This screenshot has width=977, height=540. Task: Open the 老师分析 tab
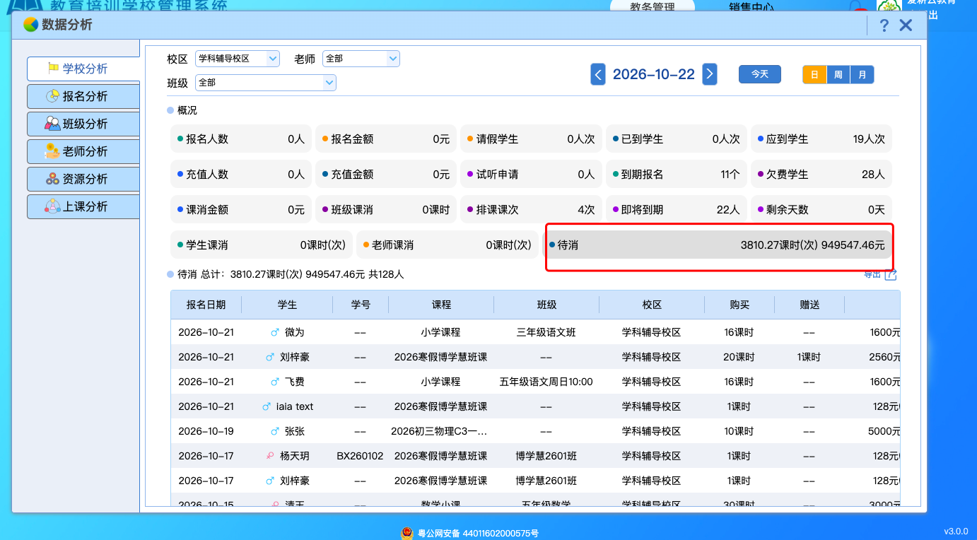pyautogui.click(x=83, y=151)
